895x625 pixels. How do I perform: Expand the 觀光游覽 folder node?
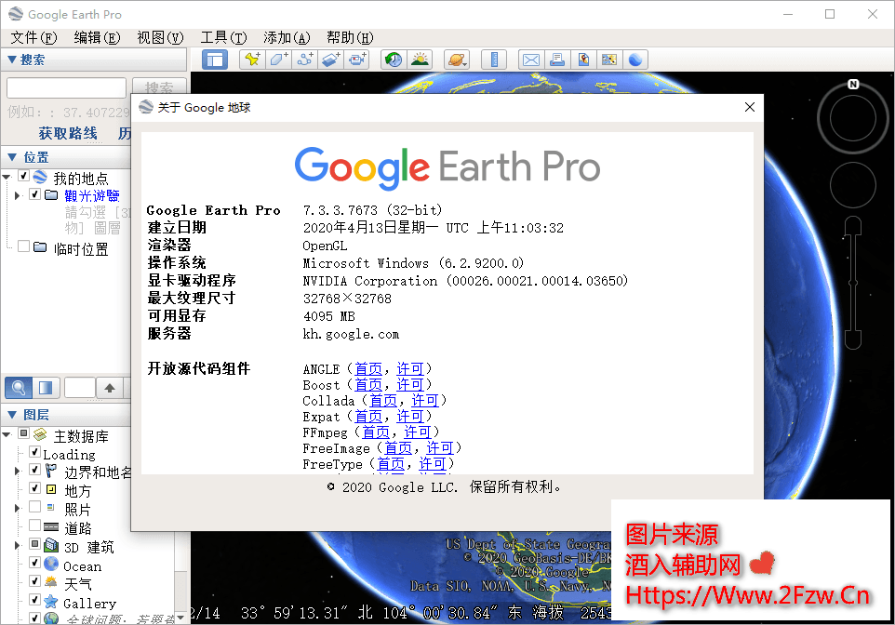(x=17, y=195)
